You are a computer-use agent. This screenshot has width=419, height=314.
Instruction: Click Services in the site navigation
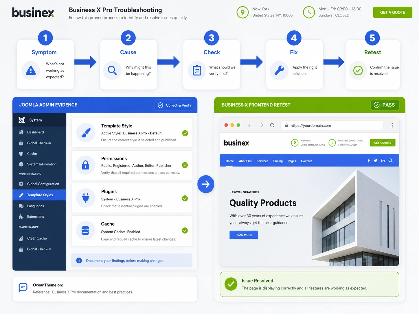point(262,161)
